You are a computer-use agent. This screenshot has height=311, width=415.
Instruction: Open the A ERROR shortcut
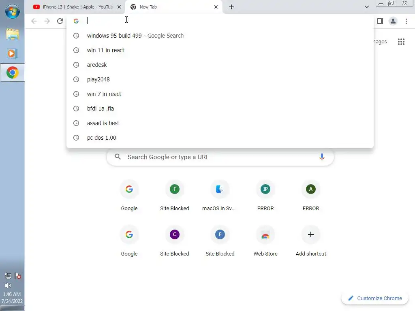(x=311, y=196)
